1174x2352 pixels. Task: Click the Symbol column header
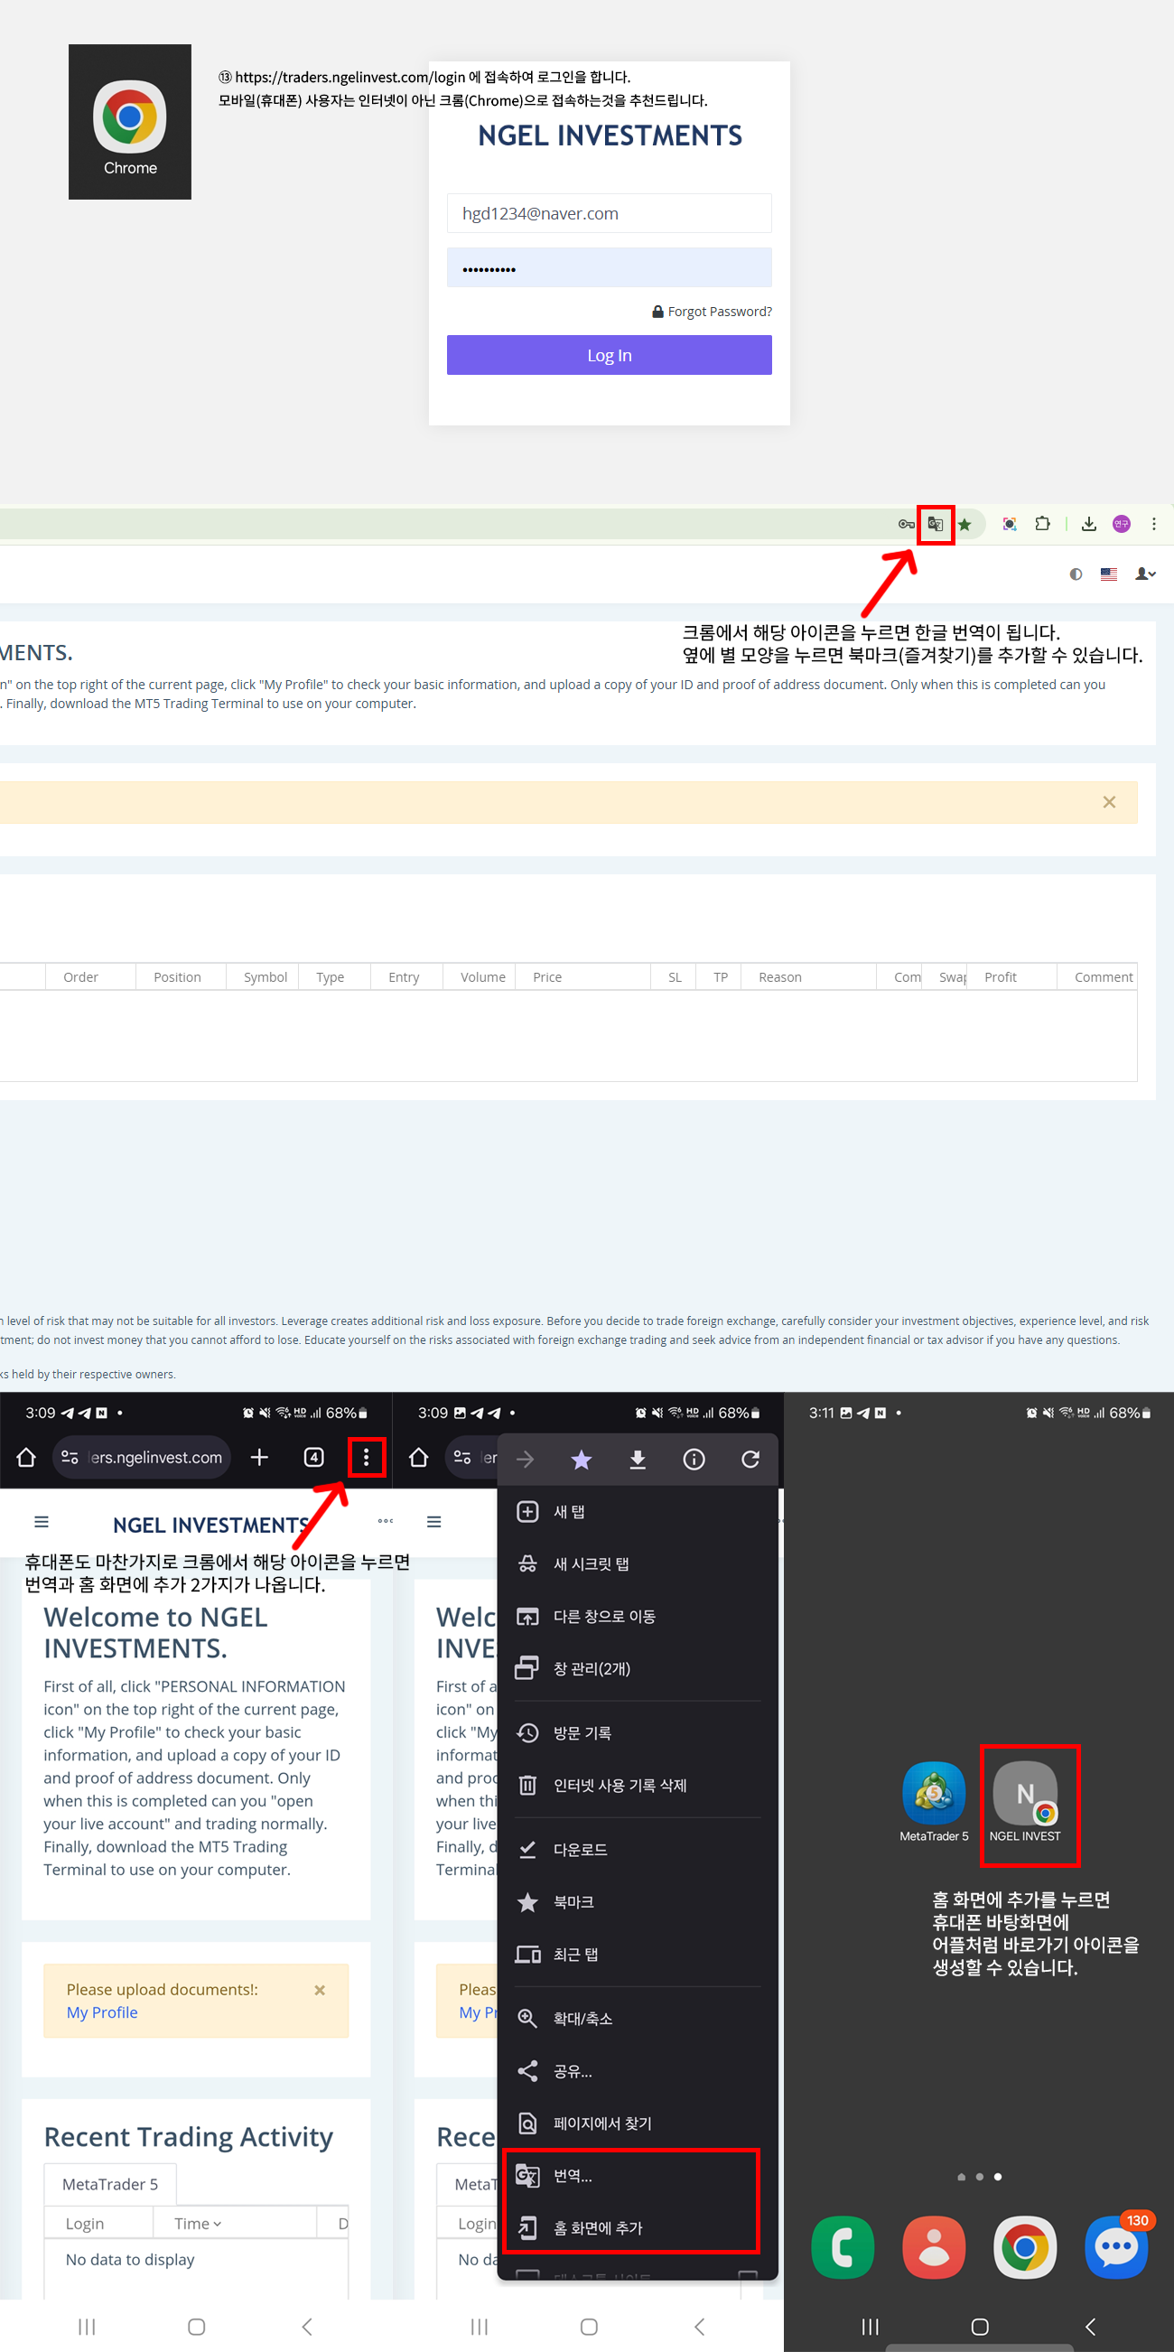265,977
